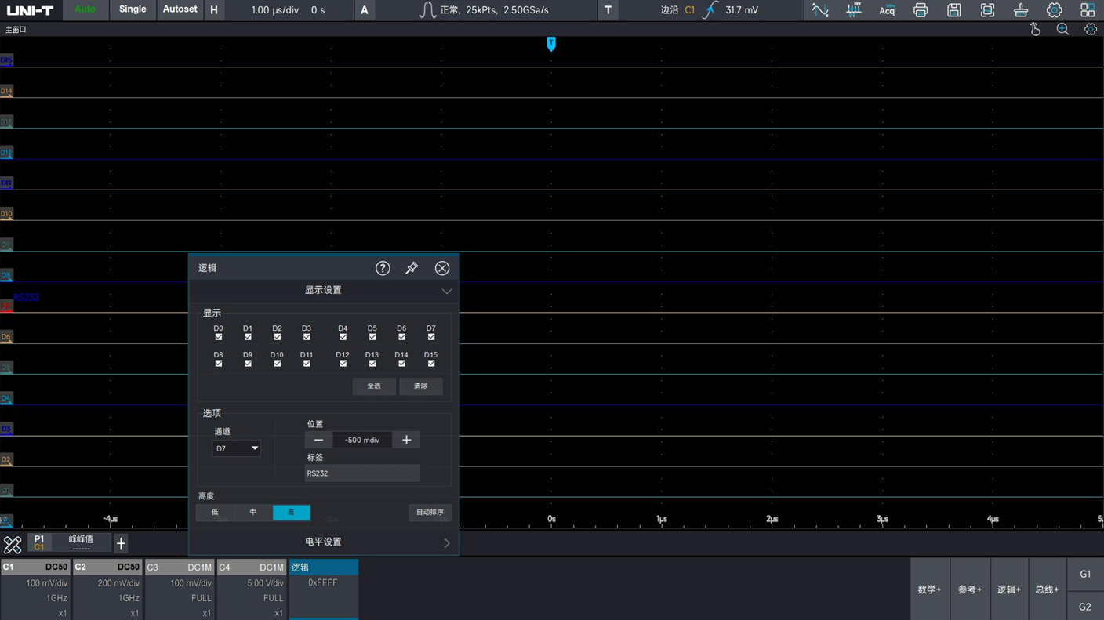Uncheck the D3 display checkbox

coord(307,337)
